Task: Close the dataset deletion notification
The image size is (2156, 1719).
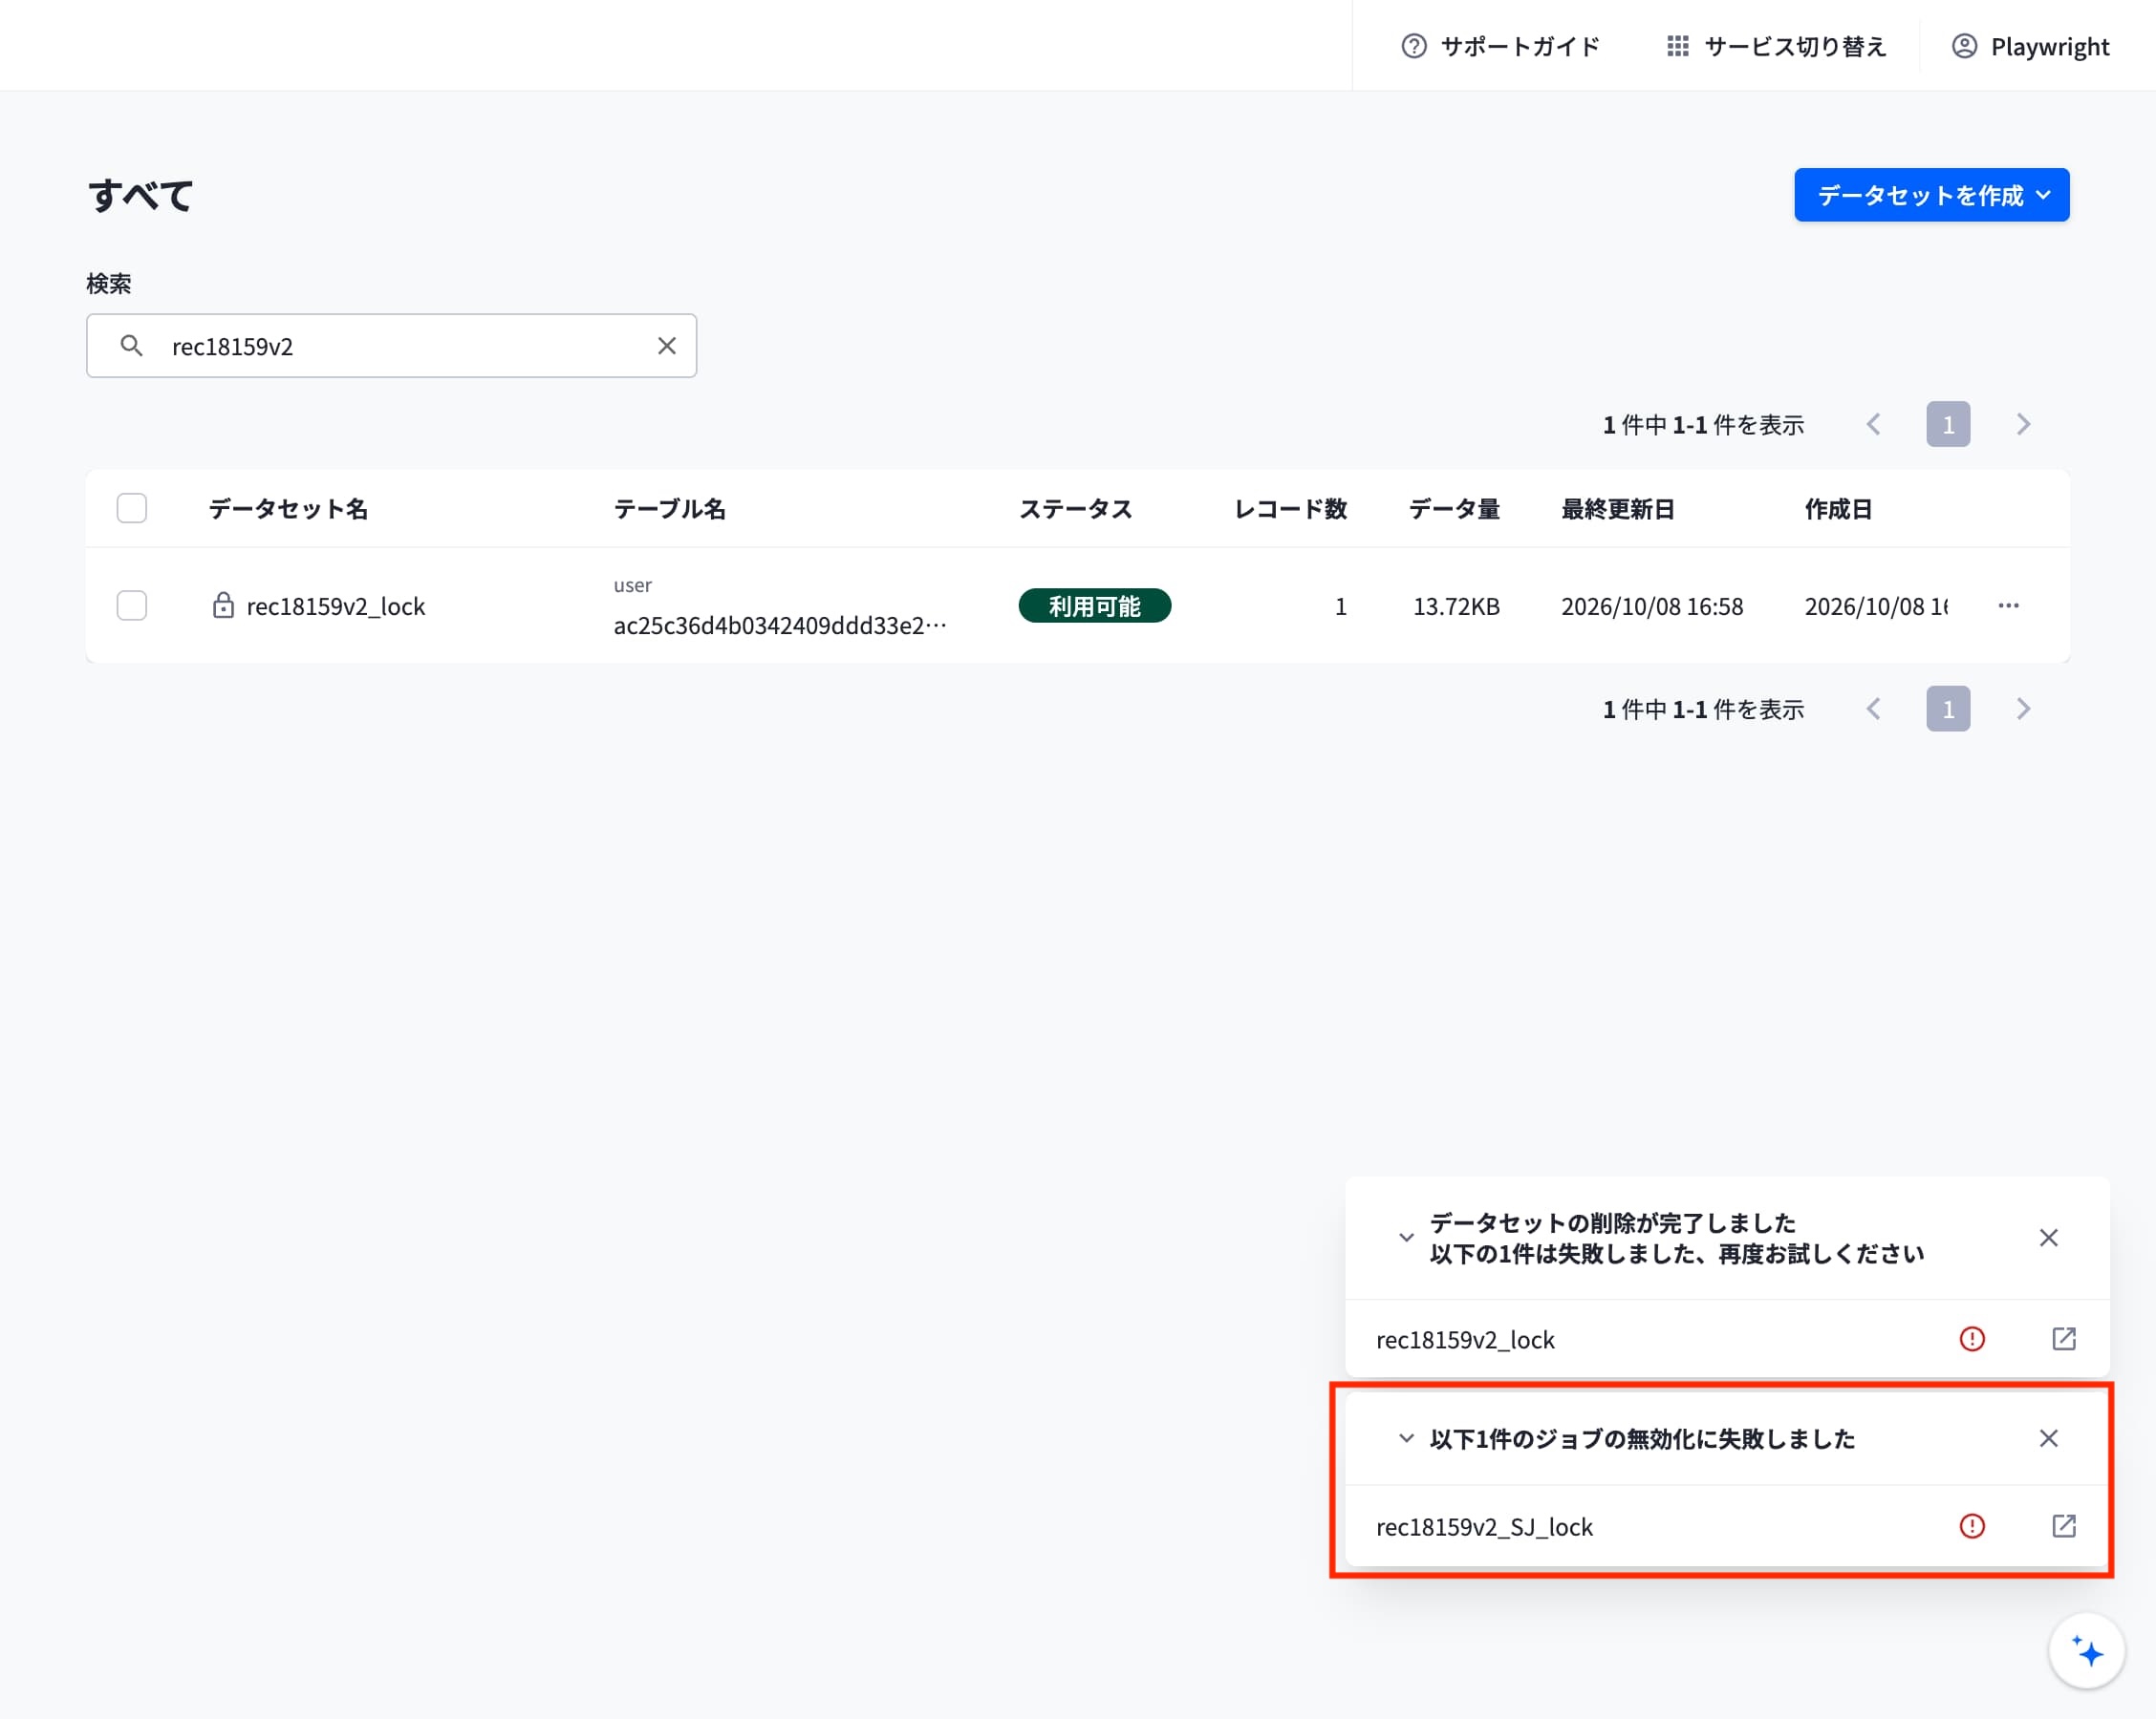Action: pos(2048,1238)
